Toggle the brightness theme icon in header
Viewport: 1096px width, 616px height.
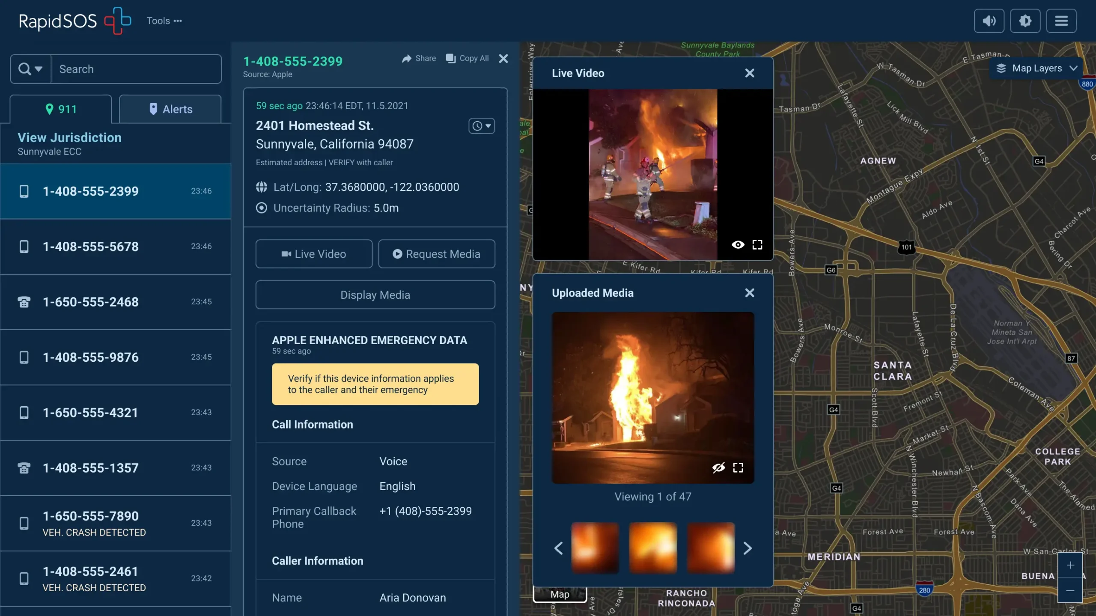click(1025, 21)
